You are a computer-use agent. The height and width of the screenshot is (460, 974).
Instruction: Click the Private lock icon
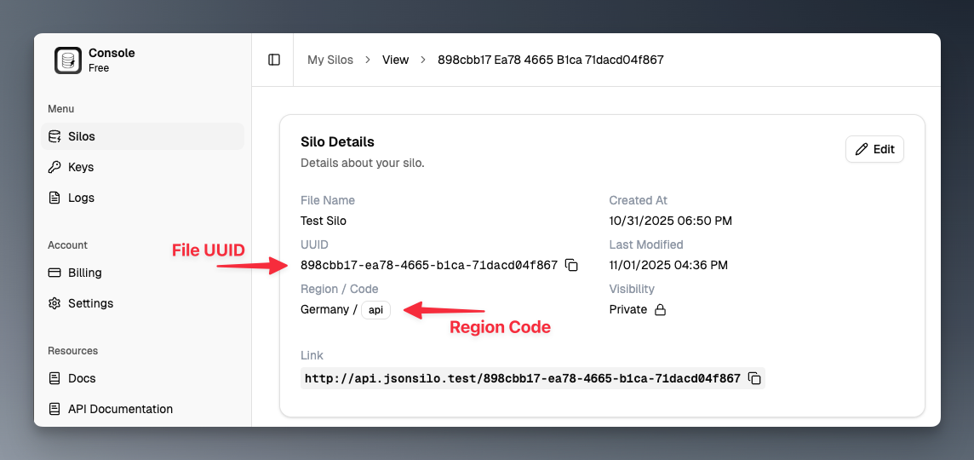coord(661,309)
